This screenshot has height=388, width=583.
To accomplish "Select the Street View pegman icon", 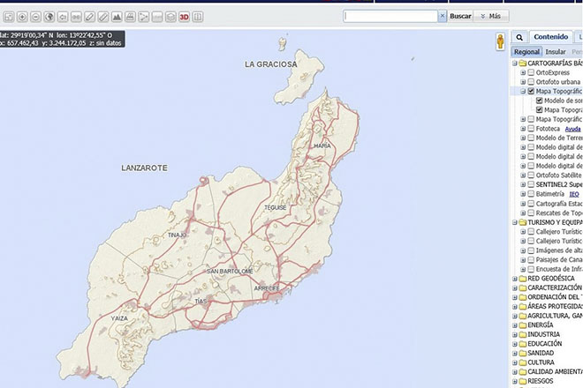I will [x=500, y=41].
